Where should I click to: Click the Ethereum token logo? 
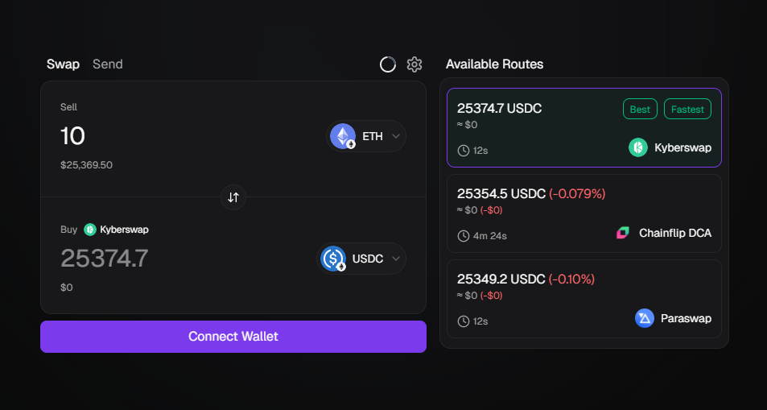coord(343,135)
